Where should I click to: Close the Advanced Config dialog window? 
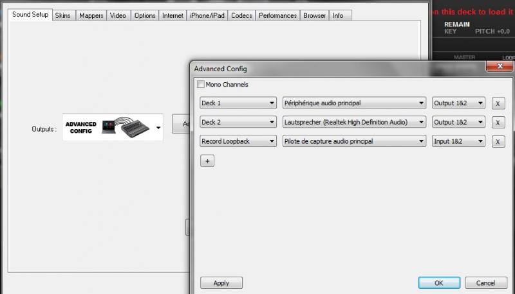pos(500,67)
